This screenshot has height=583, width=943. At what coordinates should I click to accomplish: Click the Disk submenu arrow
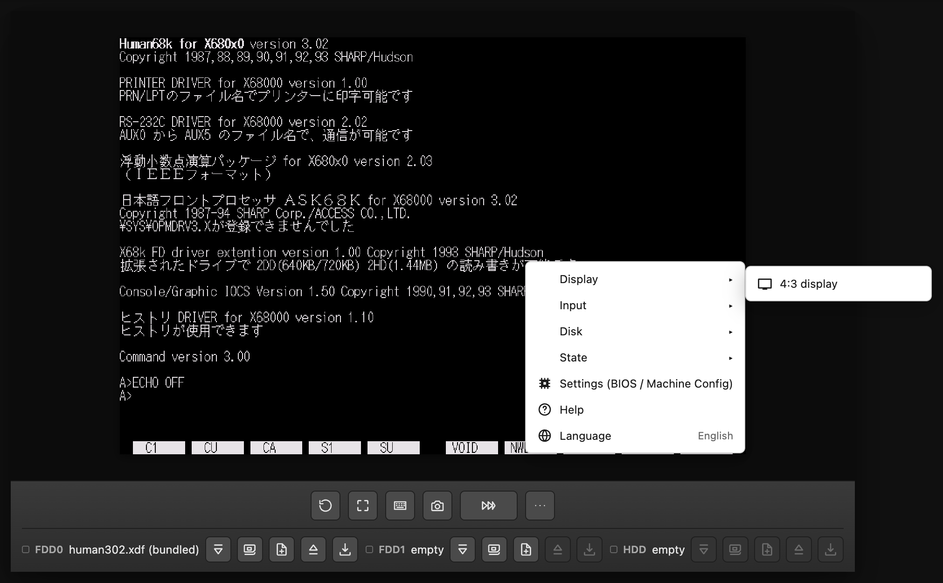coord(730,332)
